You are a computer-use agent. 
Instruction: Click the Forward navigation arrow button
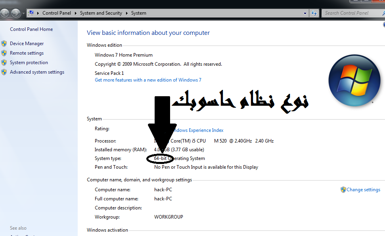click(15, 13)
